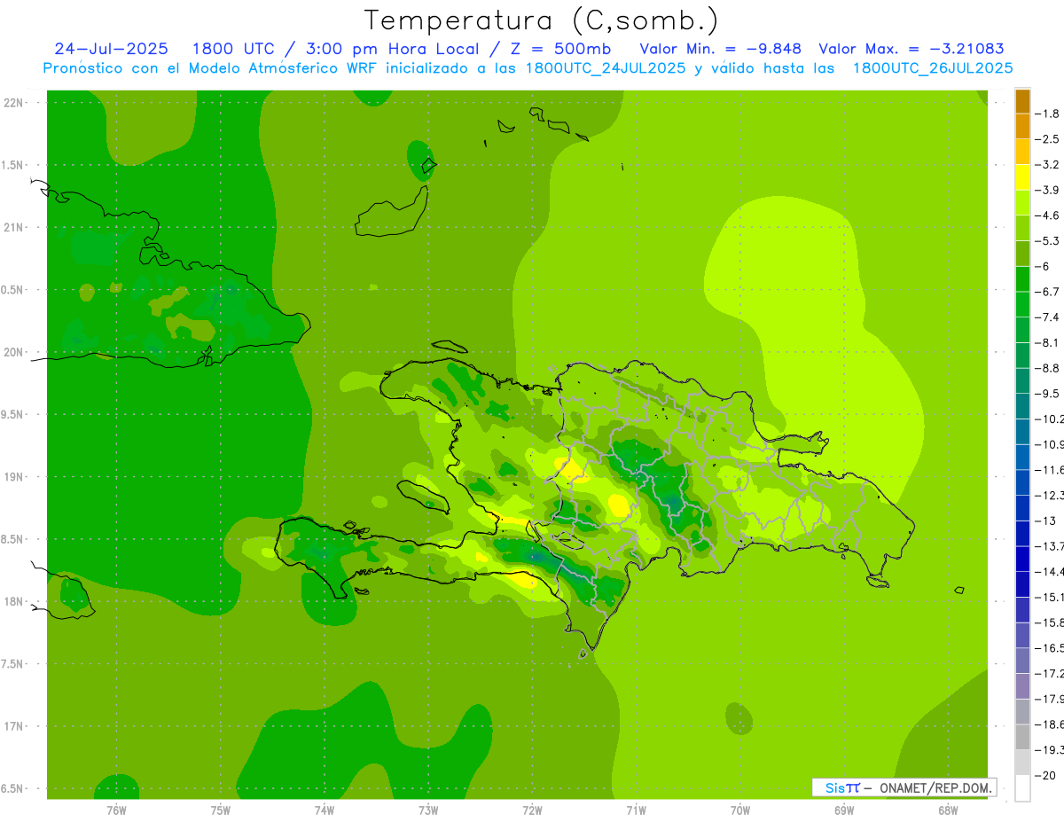Click the '-10.2' colorbar value
The image size is (1064, 822).
pyautogui.click(x=1049, y=419)
